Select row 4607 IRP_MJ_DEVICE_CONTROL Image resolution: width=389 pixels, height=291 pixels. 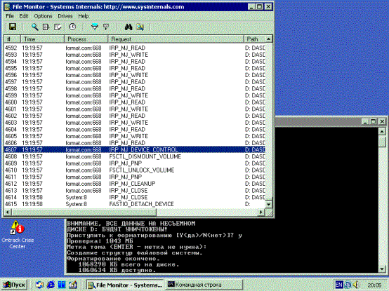(134, 149)
